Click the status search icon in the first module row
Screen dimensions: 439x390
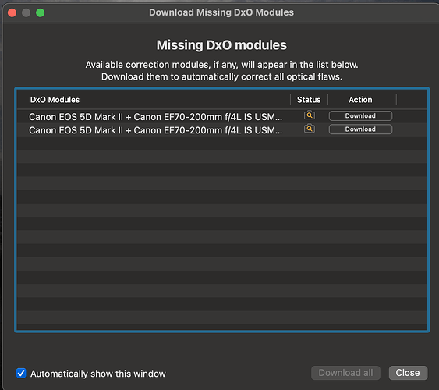point(310,115)
